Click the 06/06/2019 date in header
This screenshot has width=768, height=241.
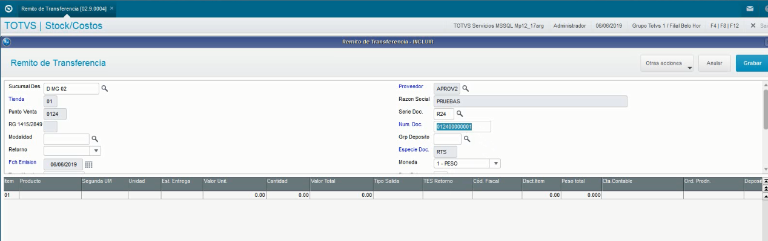pyautogui.click(x=609, y=26)
